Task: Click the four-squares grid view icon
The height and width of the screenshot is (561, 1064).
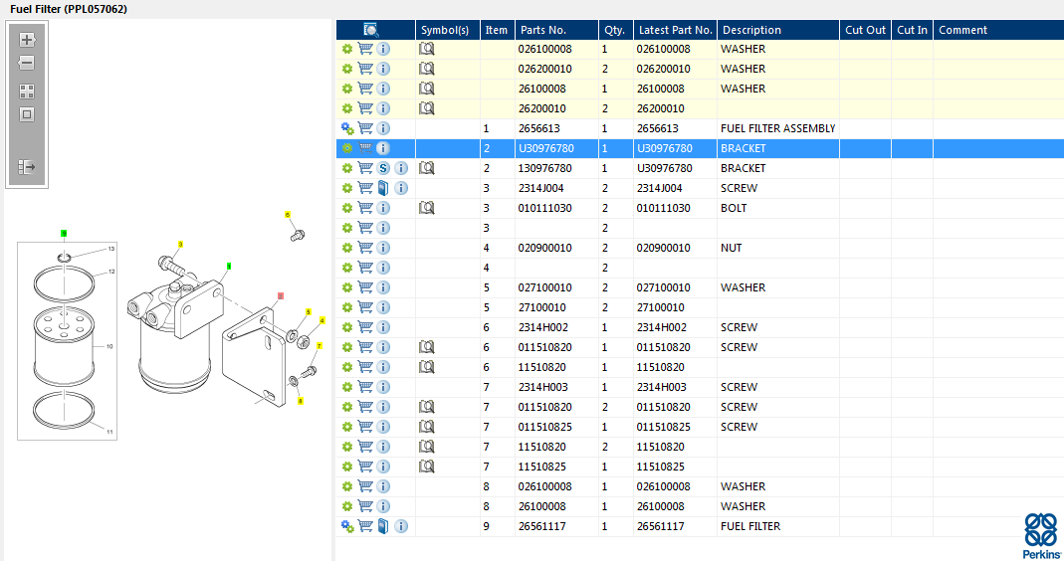Action: (27, 91)
